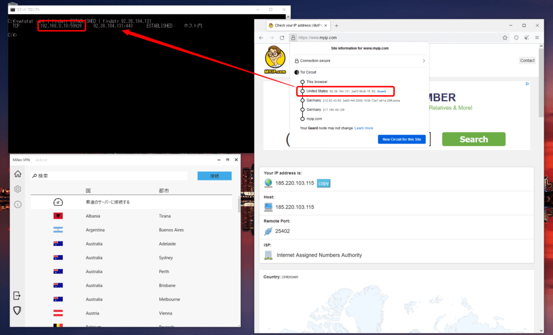Click the Command Prompt scroll up arrow
Viewport: 553px width, 335px height.
(x=288, y=17)
